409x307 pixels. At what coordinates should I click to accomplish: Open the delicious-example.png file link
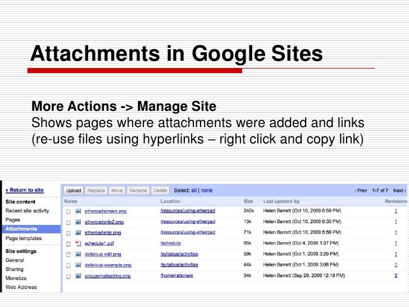click(108, 265)
